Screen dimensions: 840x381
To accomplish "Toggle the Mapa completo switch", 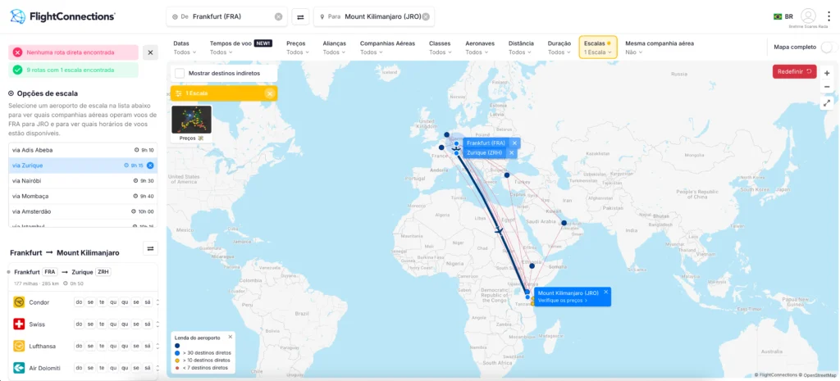I will (829, 47).
